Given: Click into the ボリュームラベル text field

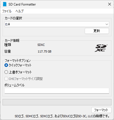Looking at the screenshot, I should tap(57, 91).
